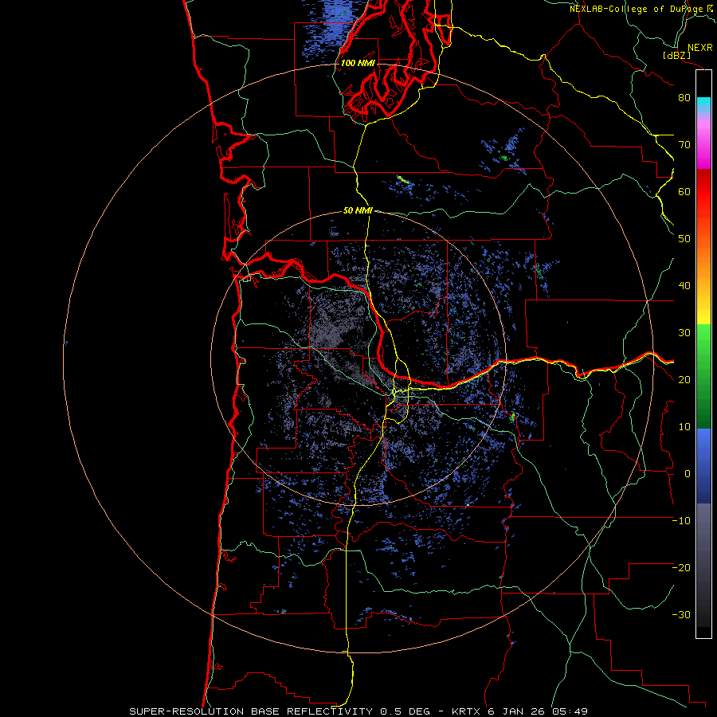
Task: Click the -20 value on the dBZ scale
Action: pyautogui.click(x=681, y=568)
